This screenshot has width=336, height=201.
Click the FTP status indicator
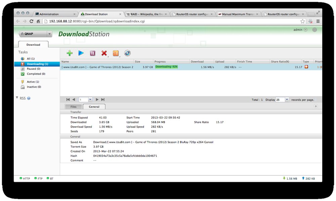click(39, 179)
